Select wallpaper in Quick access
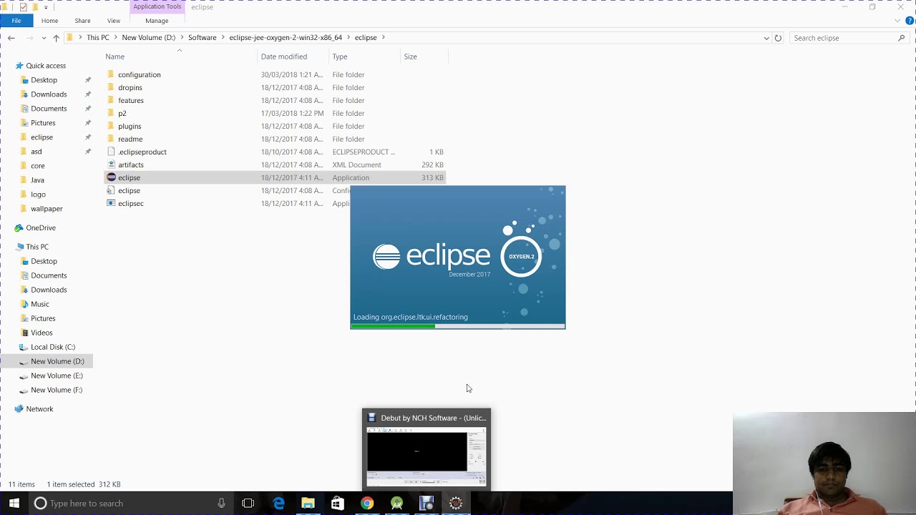The height and width of the screenshot is (515, 916). [x=47, y=209]
